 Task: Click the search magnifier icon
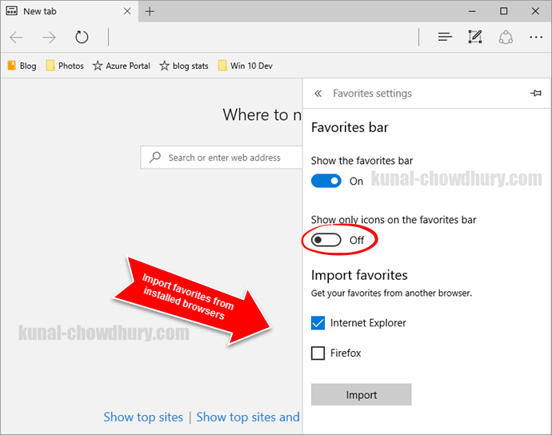[155, 158]
